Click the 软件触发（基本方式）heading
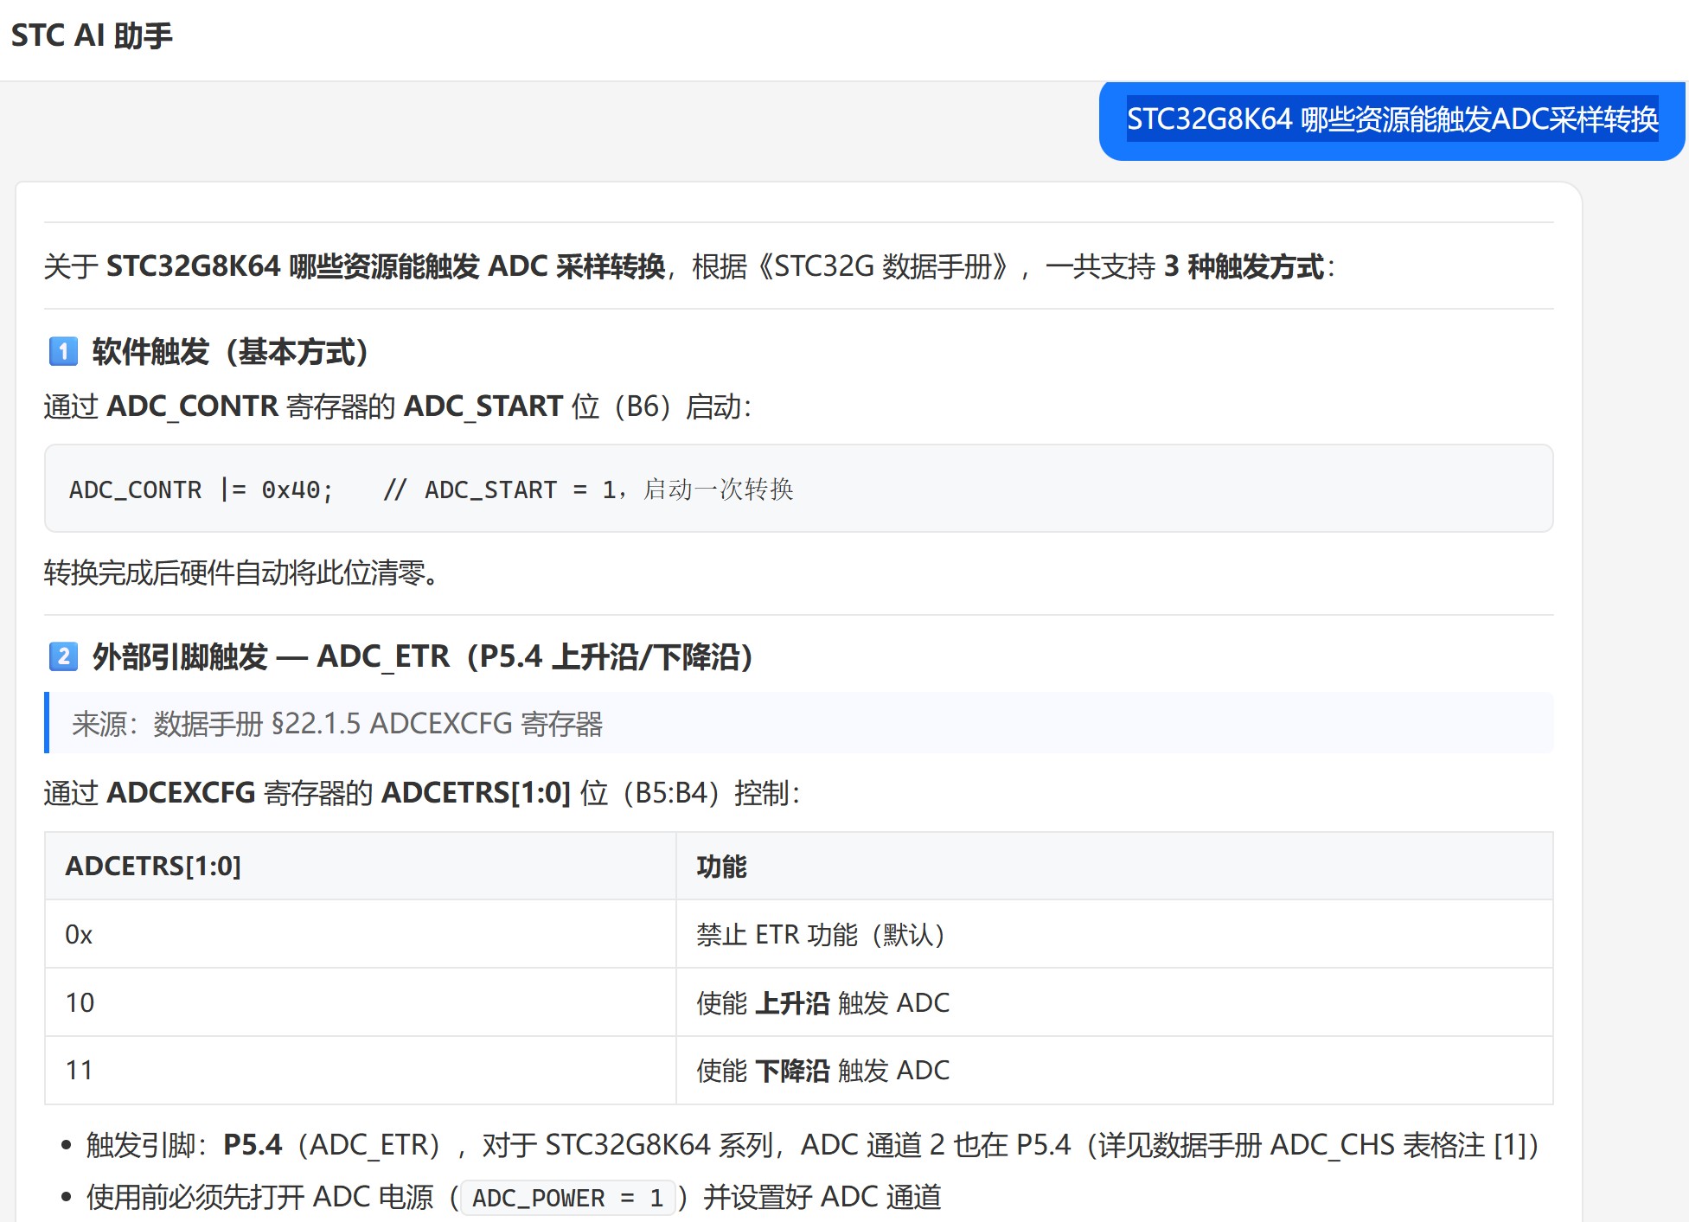Viewport: 1689px width, 1222px height. 232,352
